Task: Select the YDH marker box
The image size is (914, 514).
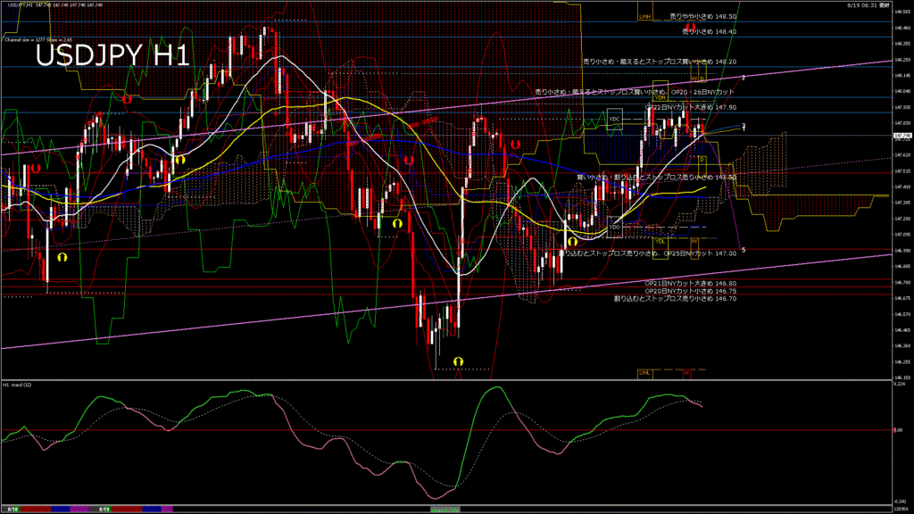Action: click(661, 97)
